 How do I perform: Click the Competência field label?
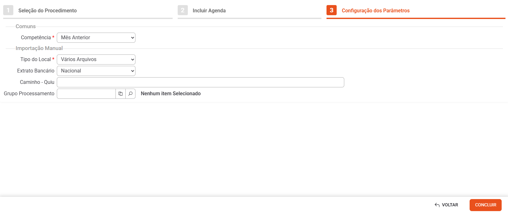click(x=36, y=38)
